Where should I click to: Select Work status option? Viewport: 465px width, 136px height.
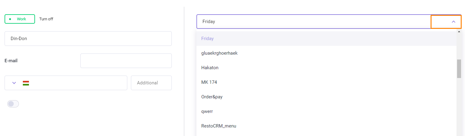pos(20,19)
